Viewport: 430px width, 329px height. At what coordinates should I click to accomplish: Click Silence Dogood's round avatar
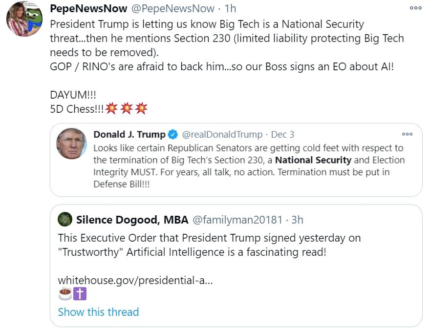click(65, 220)
